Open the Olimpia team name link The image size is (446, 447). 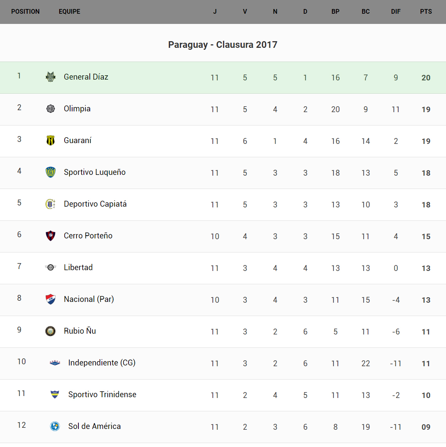coord(77,109)
